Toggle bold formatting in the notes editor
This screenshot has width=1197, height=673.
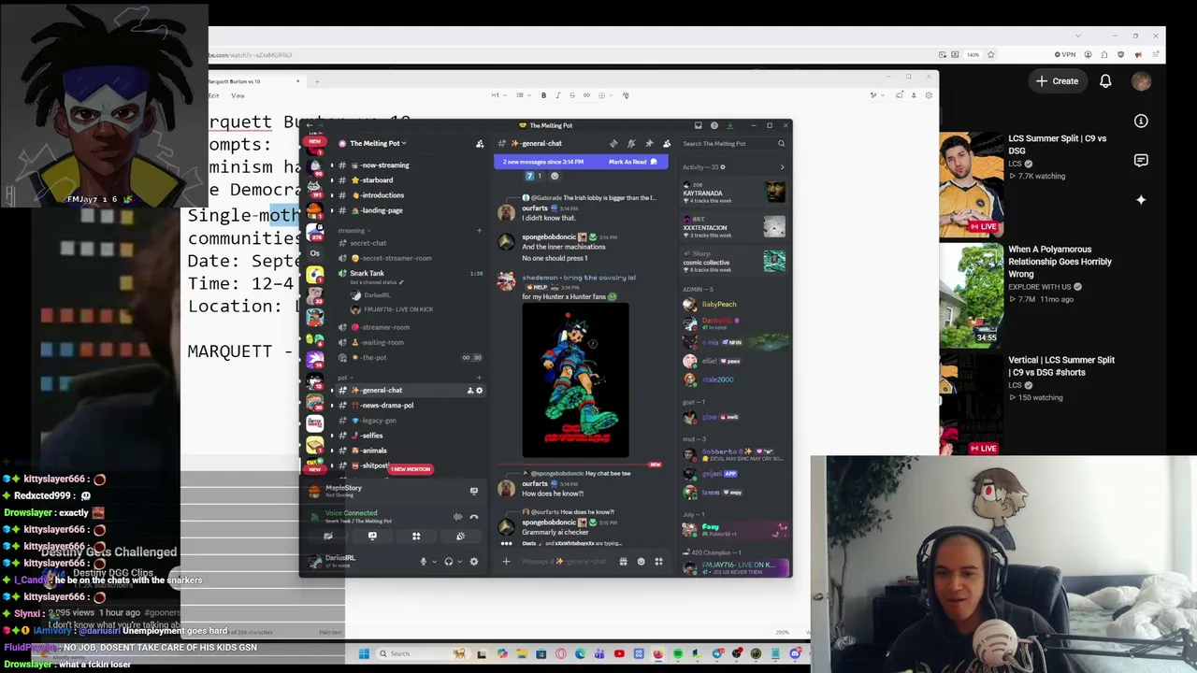543,95
